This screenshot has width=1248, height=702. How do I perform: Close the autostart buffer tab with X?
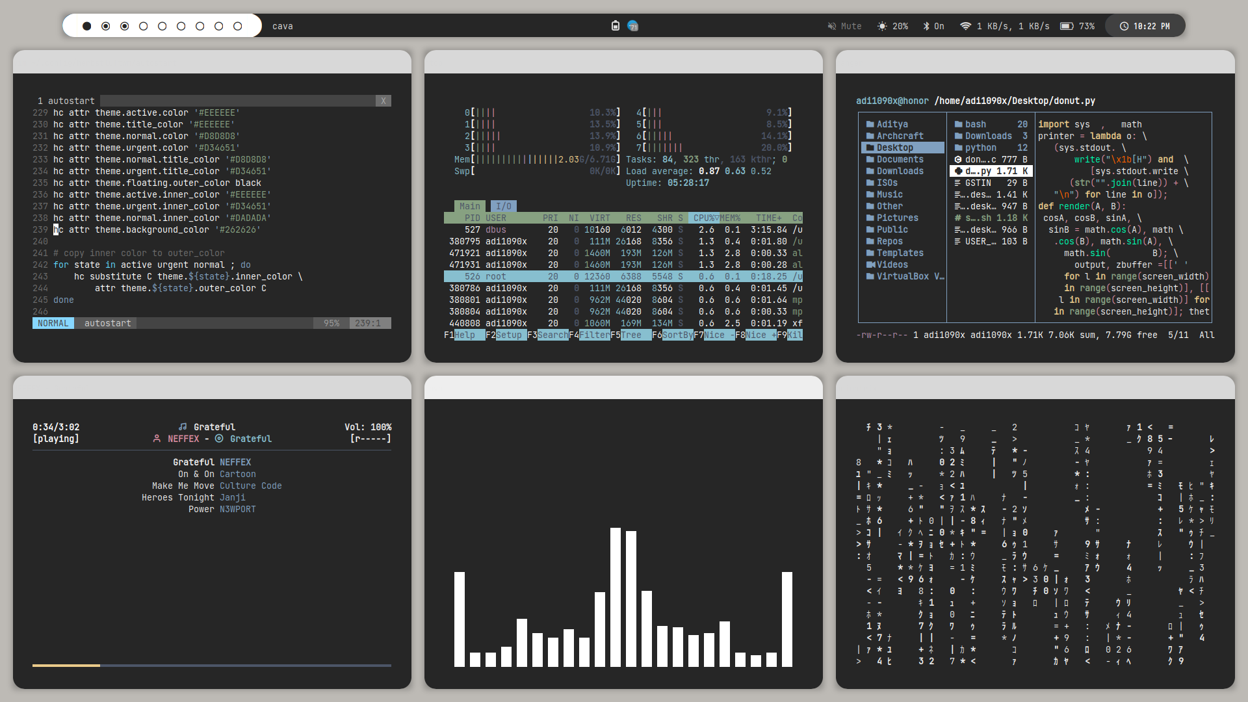pyautogui.click(x=383, y=101)
